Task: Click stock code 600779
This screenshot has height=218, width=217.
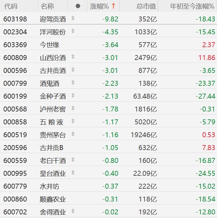Action: (x=15, y=186)
